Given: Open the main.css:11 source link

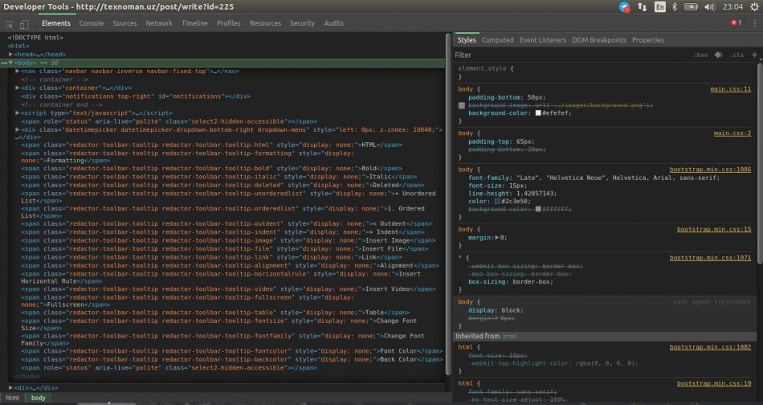Looking at the screenshot, I should point(730,89).
